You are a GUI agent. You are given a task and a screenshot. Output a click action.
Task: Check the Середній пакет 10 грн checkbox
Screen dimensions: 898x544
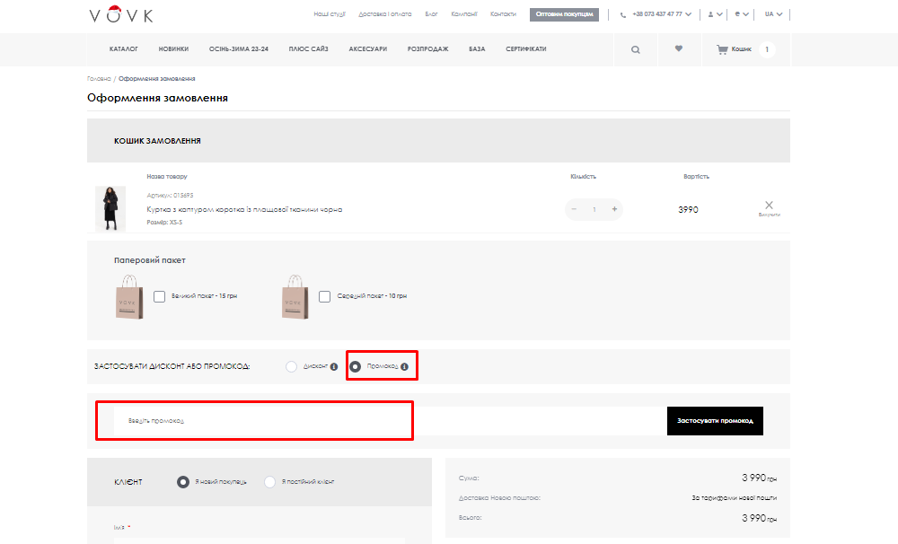coord(326,295)
